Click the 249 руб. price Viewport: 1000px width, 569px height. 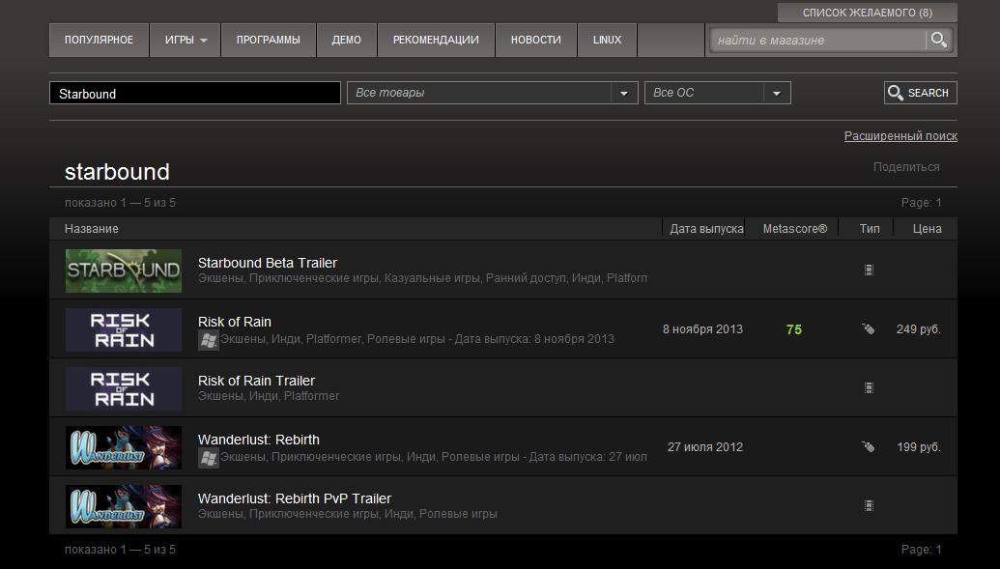pyautogui.click(x=919, y=329)
